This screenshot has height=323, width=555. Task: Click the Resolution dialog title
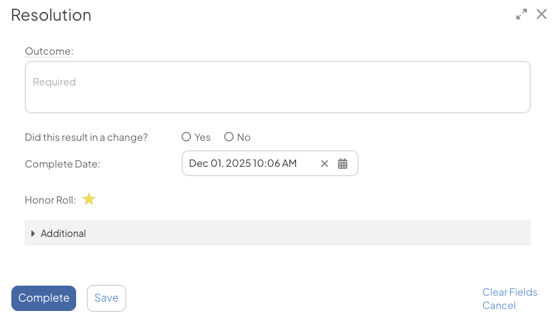click(51, 15)
